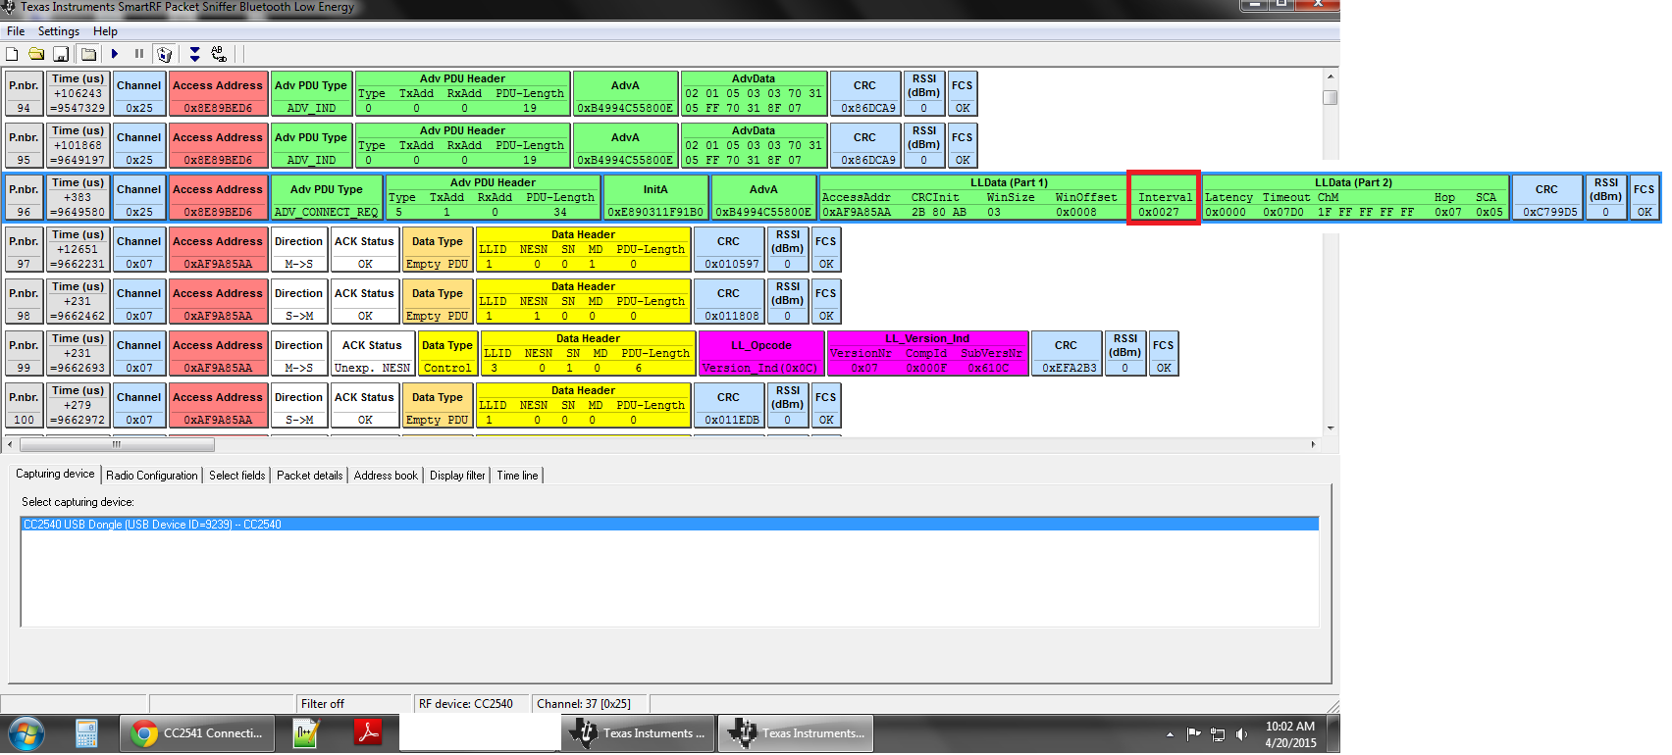Click CRC value 0xEFA2B3 in packet 99
The height and width of the screenshot is (755, 1672).
pyautogui.click(x=1070, y=368)
